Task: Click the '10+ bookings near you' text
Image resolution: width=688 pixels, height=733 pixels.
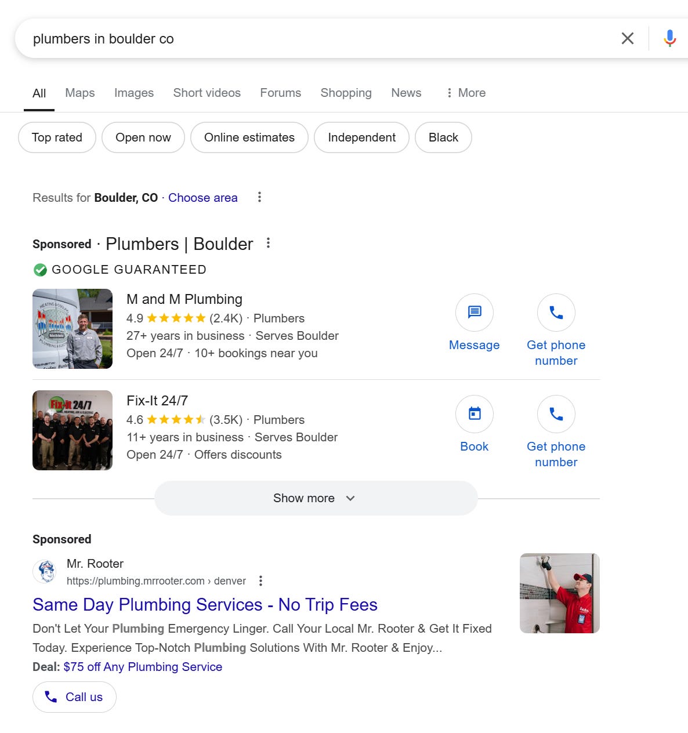Action: tap(256, 353)
